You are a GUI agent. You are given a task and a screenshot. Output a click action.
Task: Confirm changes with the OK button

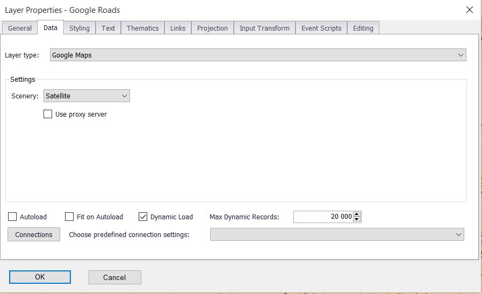pyautogui.click(x=40, y=277)
